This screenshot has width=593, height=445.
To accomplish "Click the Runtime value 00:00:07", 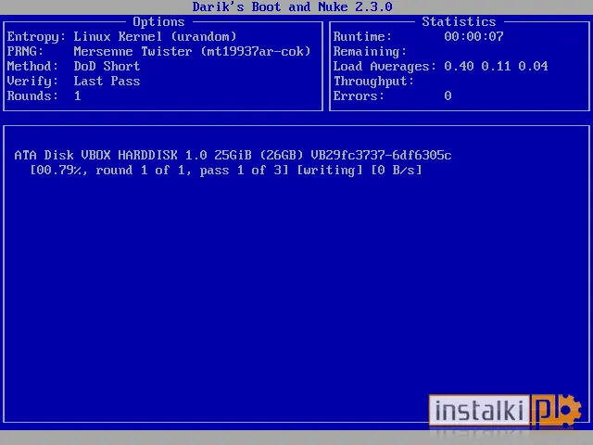I will tap(473, 37).
